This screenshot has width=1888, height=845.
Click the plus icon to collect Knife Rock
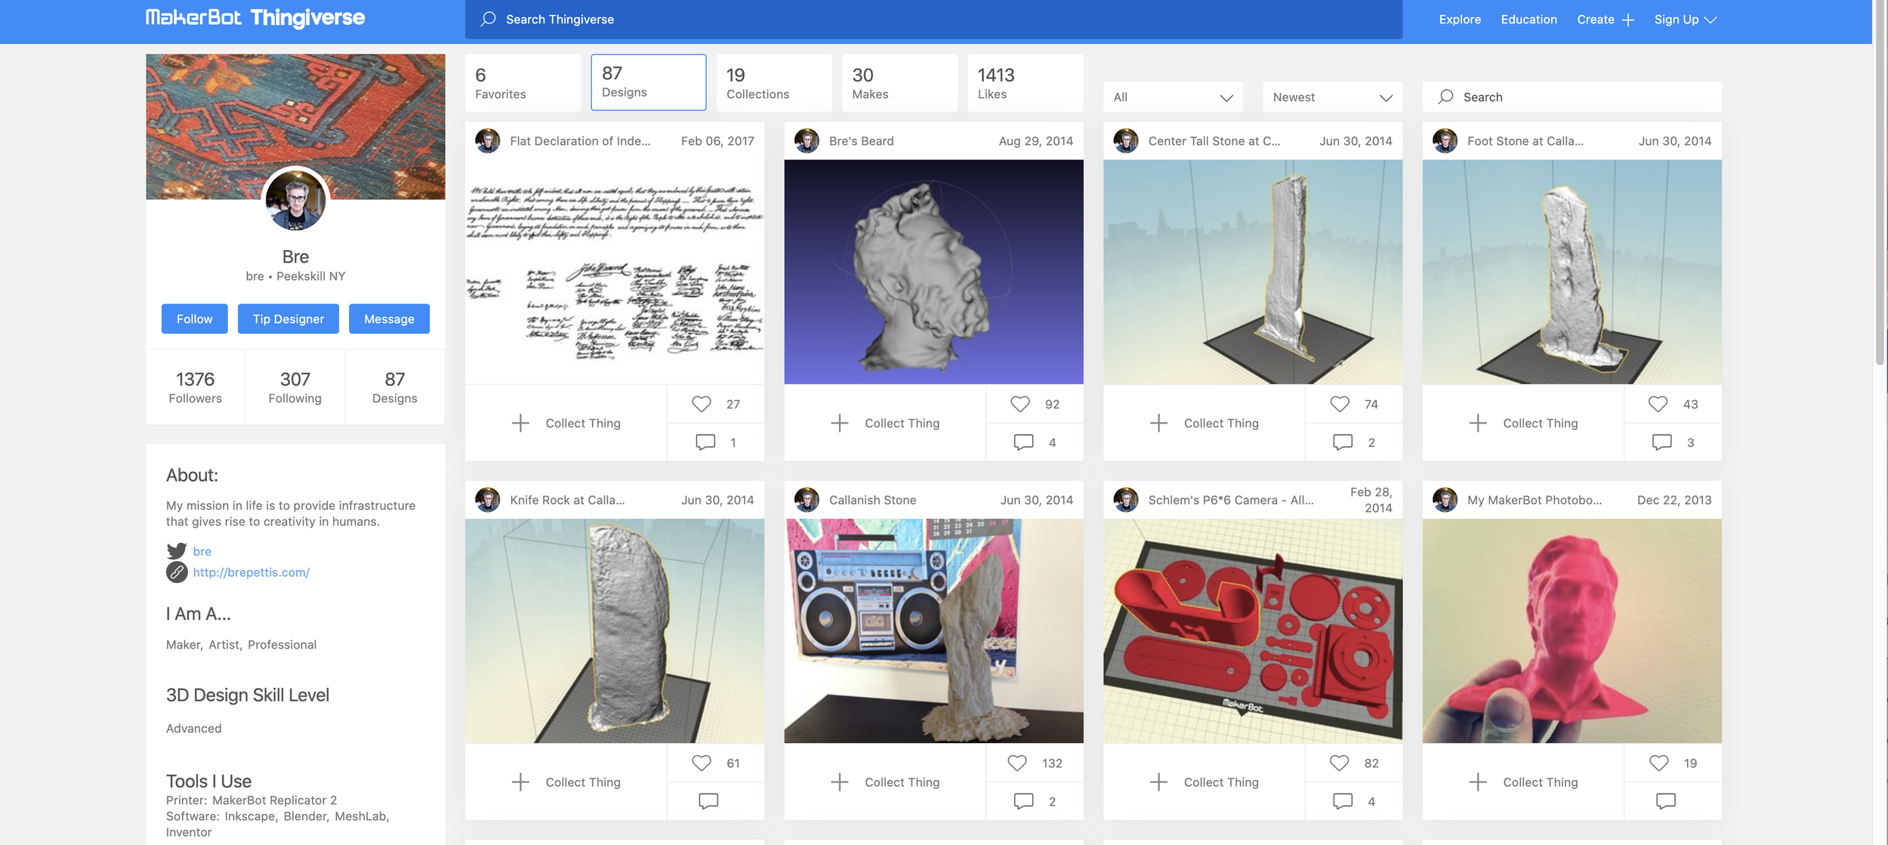click(520, 782)
